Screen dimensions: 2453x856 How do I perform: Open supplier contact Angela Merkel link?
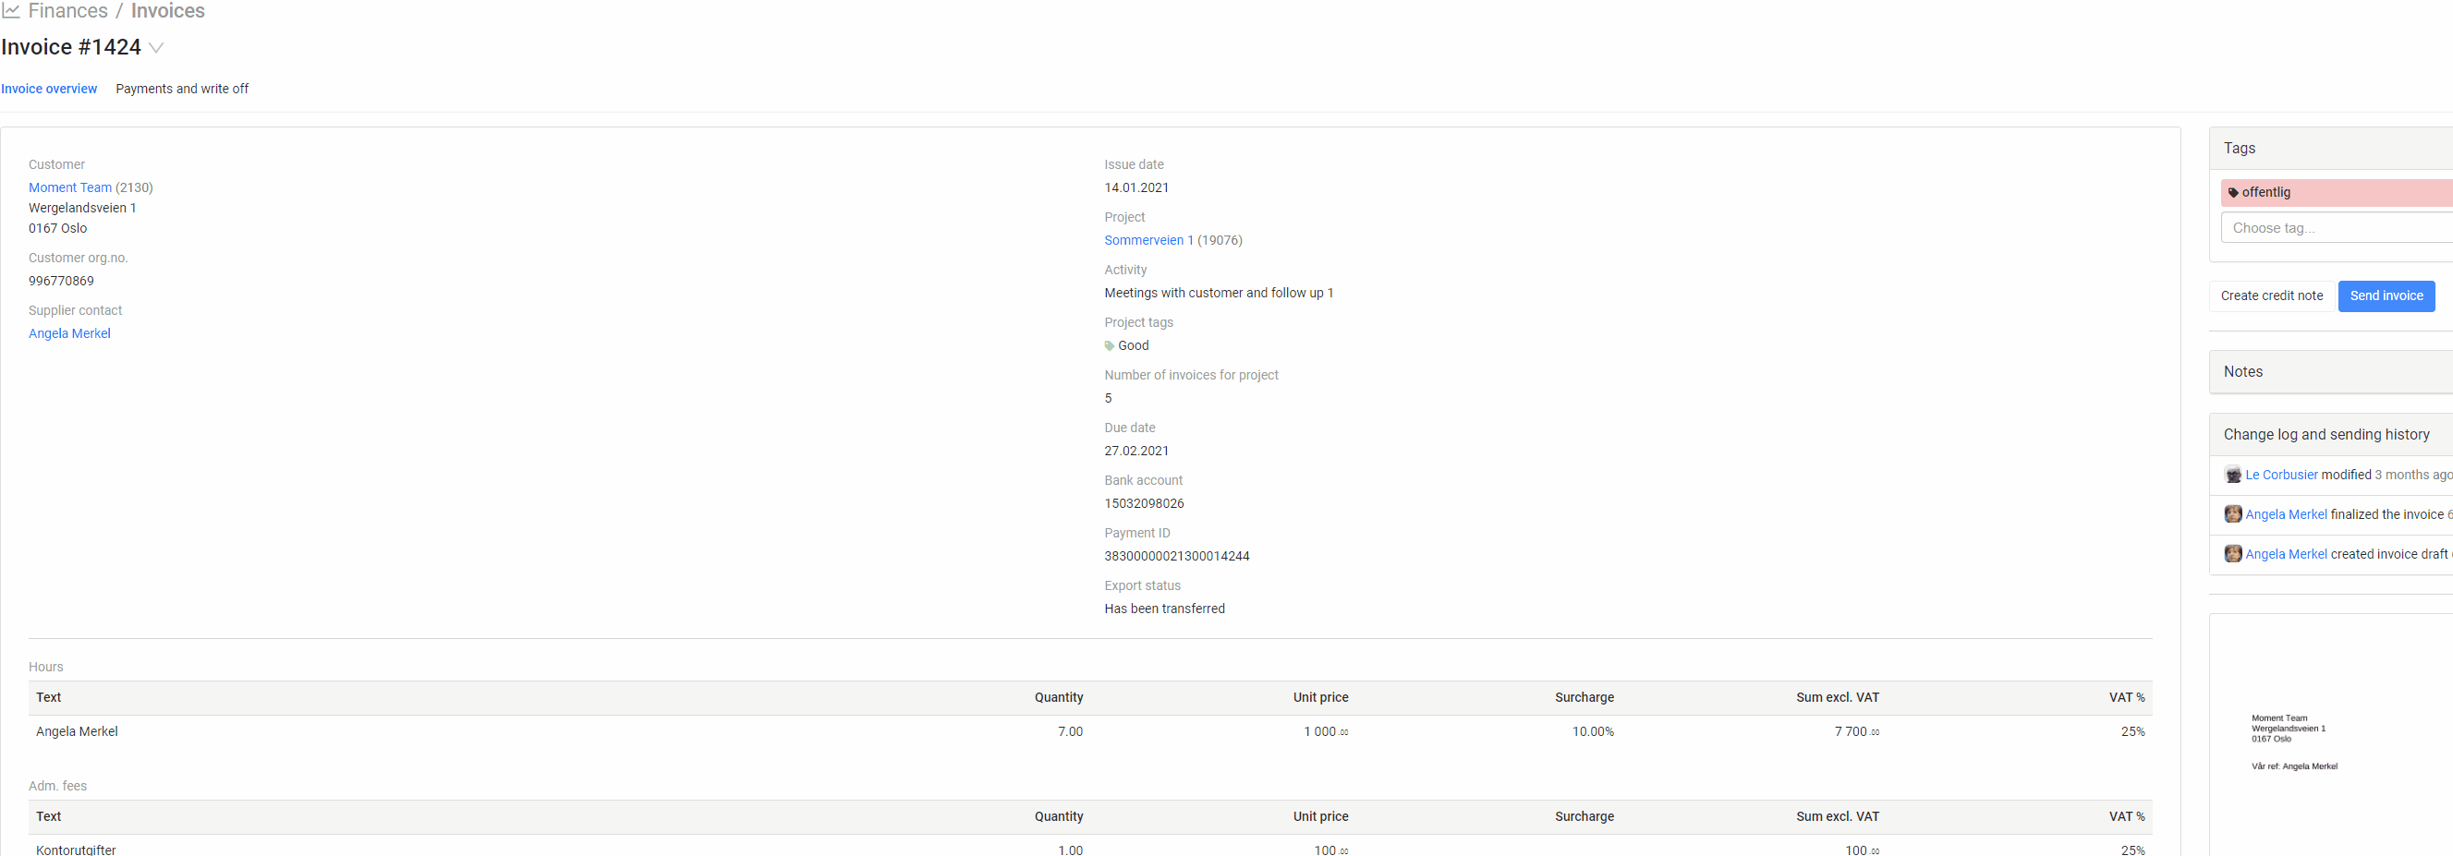point(69,333)
